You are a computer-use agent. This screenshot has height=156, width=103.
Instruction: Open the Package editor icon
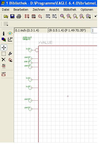point(34,16)
